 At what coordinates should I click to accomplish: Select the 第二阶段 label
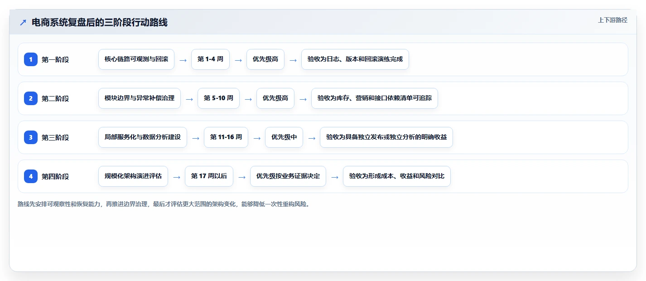coord(55,98)
